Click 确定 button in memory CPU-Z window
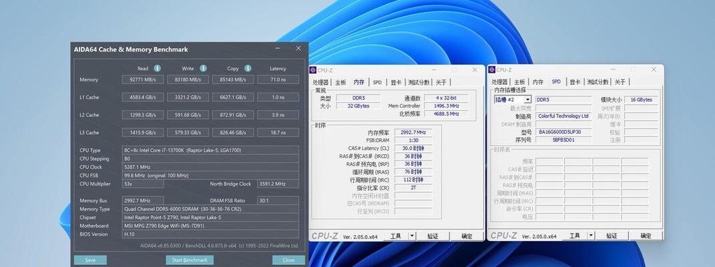The height and width of the screenshot is (267, 715). coord(467,236)
